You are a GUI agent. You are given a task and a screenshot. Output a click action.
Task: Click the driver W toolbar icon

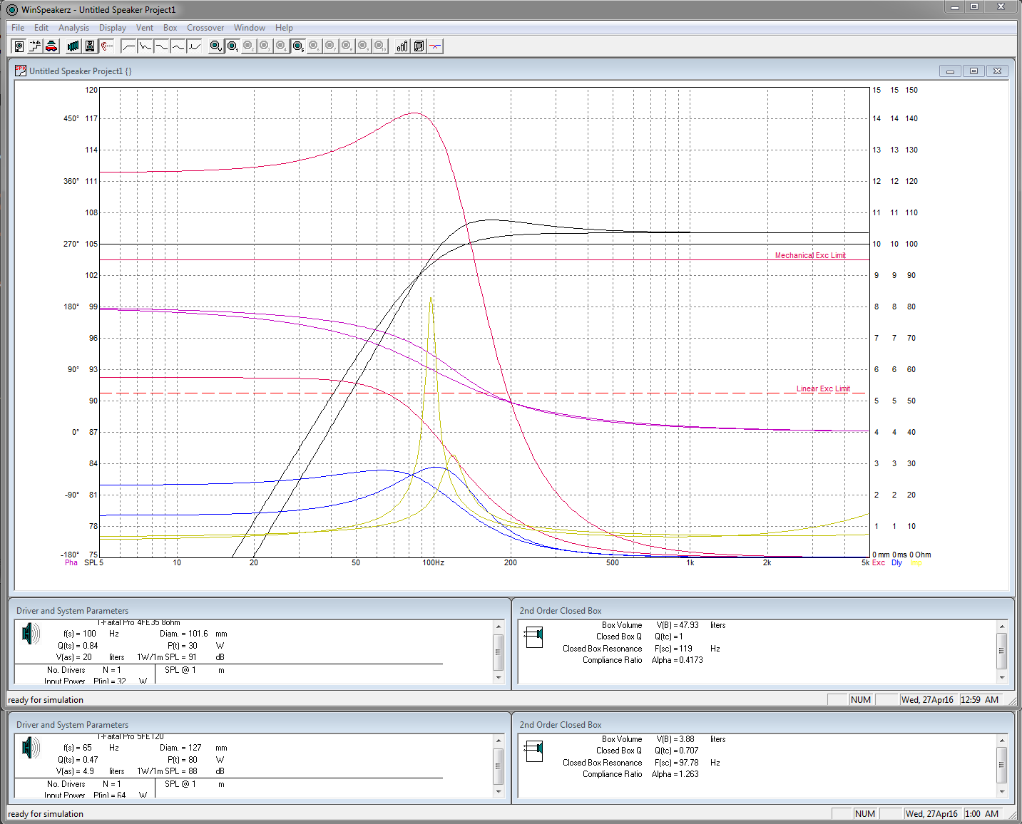pos(216,46)
